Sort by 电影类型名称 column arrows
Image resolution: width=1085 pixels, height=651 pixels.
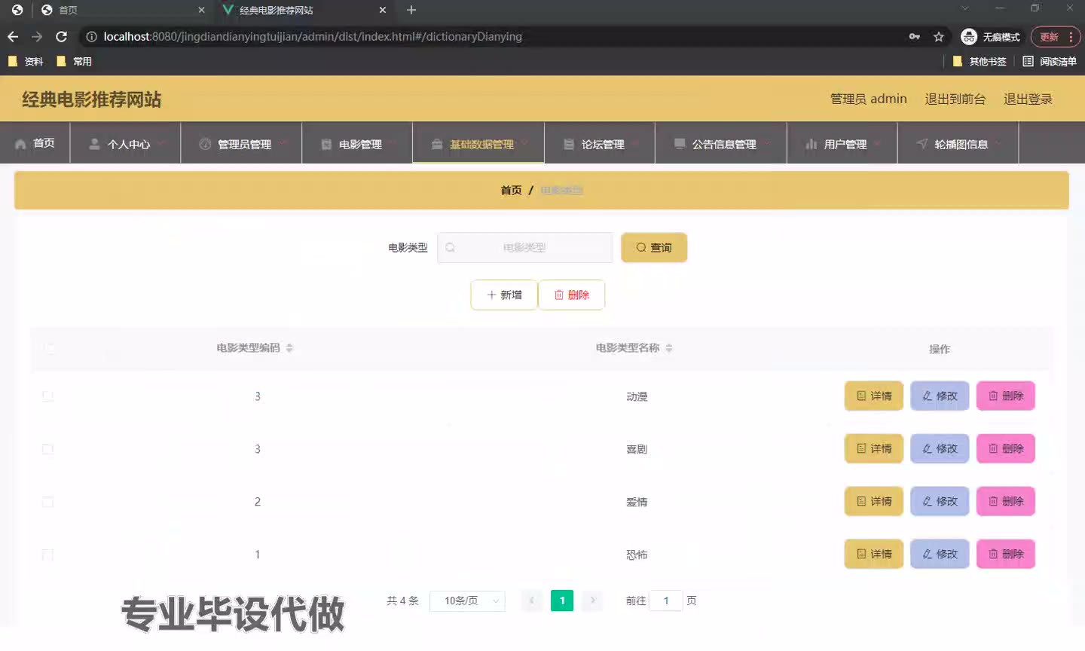(669, 348)
